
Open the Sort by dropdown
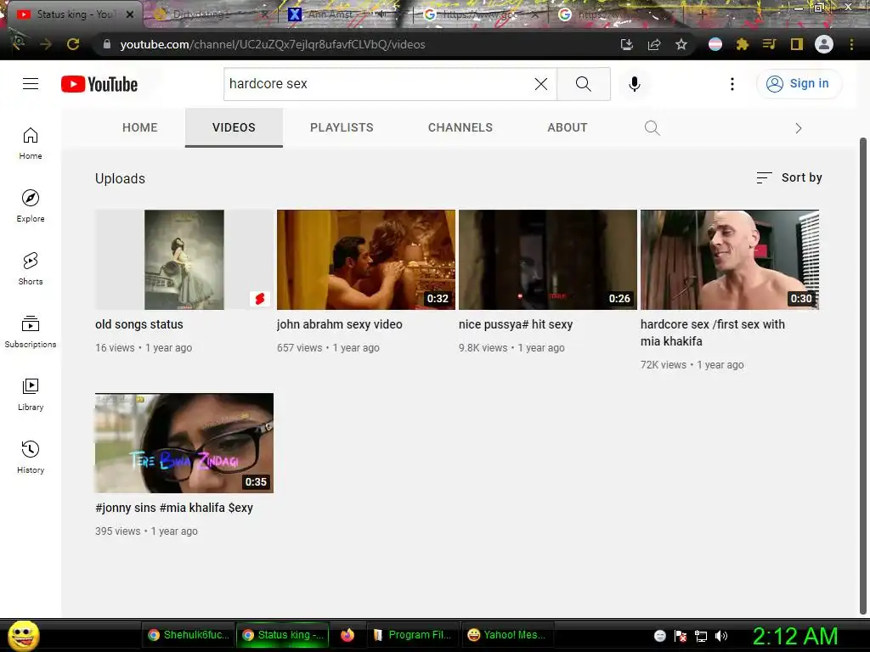click(789, 177)
